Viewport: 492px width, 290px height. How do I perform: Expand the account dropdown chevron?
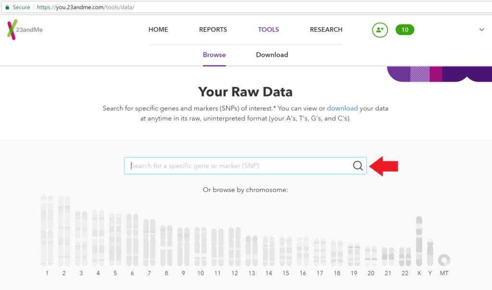click(x=481, y=30)
